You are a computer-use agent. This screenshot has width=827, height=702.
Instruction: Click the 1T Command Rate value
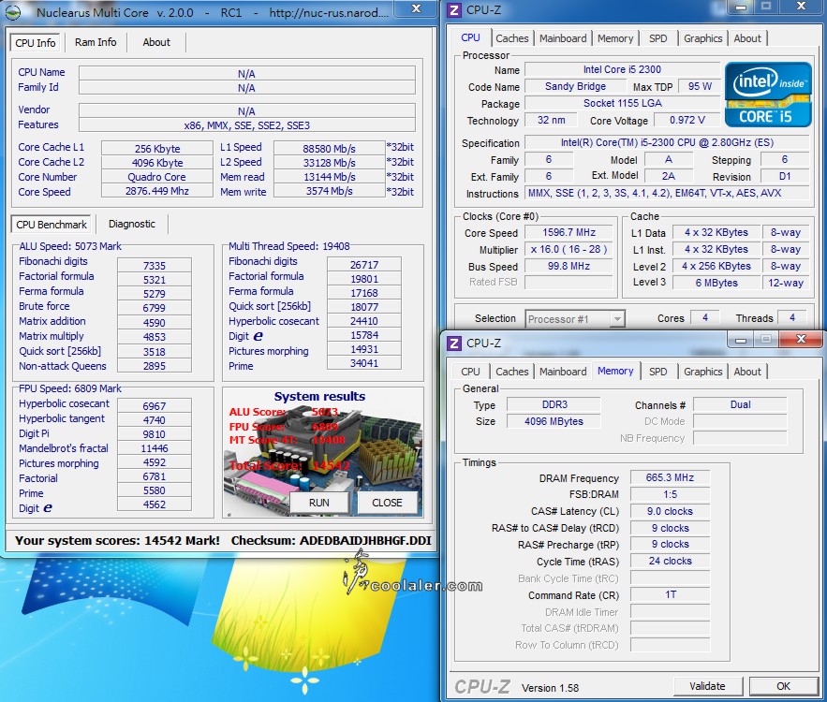[670, 594]
